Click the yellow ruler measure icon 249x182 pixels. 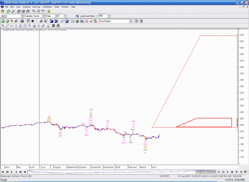[12, 21]
